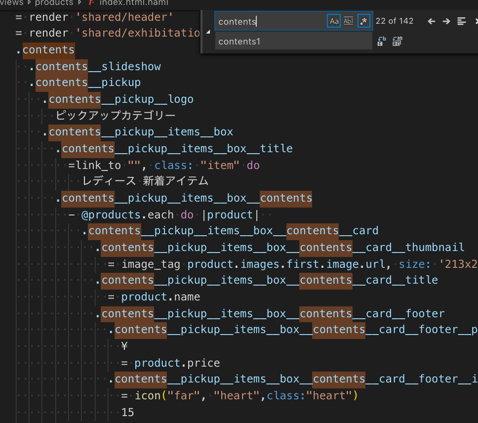Click '.contents__pickup__logo' line
Screen dimensions: 478x423
(x=118, y=99)
